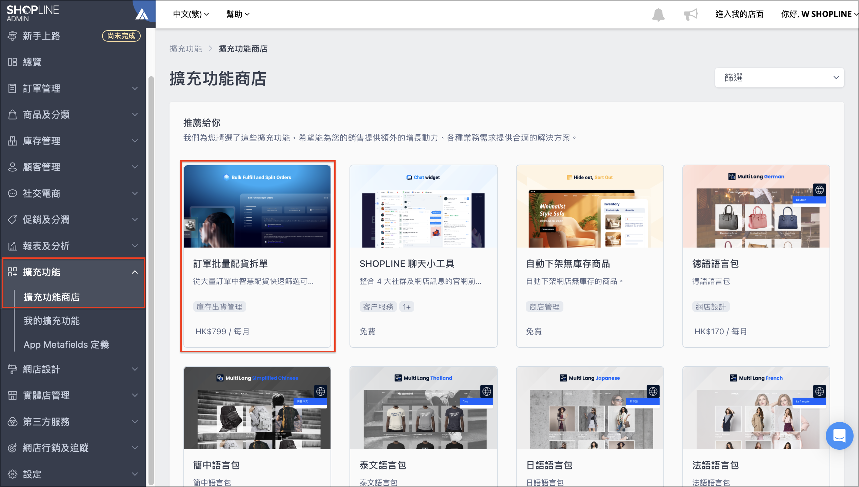
Task: Click globe icon on 德語語言包 thumbnail
Action: pos(819,190)
